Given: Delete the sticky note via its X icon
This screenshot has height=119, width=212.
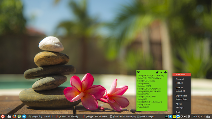Looking at the screenshot, I should pyautogui.click(x=138, y=72).
